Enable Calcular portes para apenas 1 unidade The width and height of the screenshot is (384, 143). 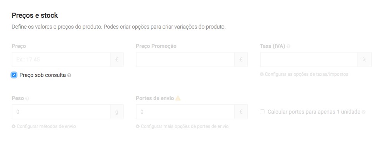pyautogui.click(x=262, y=112)
